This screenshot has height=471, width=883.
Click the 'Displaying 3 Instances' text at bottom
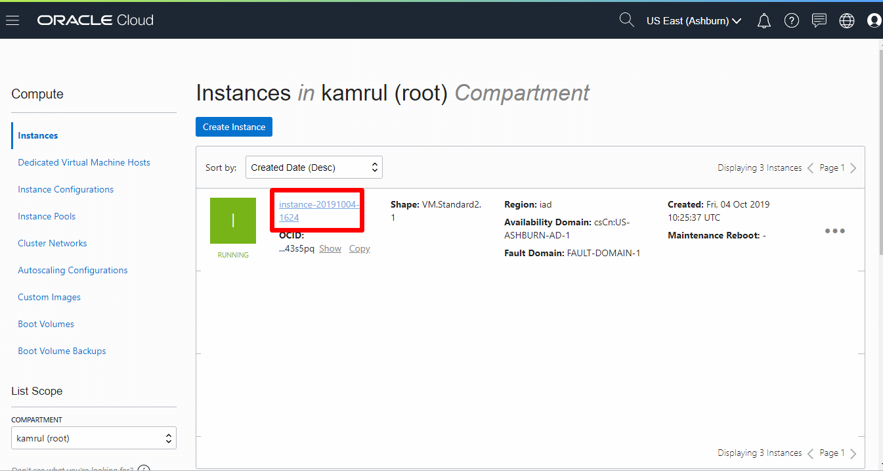point(760,453)
